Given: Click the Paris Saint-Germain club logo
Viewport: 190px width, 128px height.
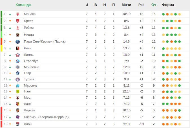Looking at the screenshot, I should [x=18, y=41].
